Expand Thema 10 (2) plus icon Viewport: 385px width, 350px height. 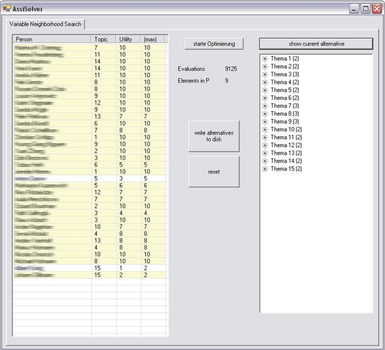point(265,130)
